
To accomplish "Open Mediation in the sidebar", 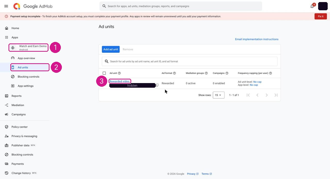I will click(18, 105).
